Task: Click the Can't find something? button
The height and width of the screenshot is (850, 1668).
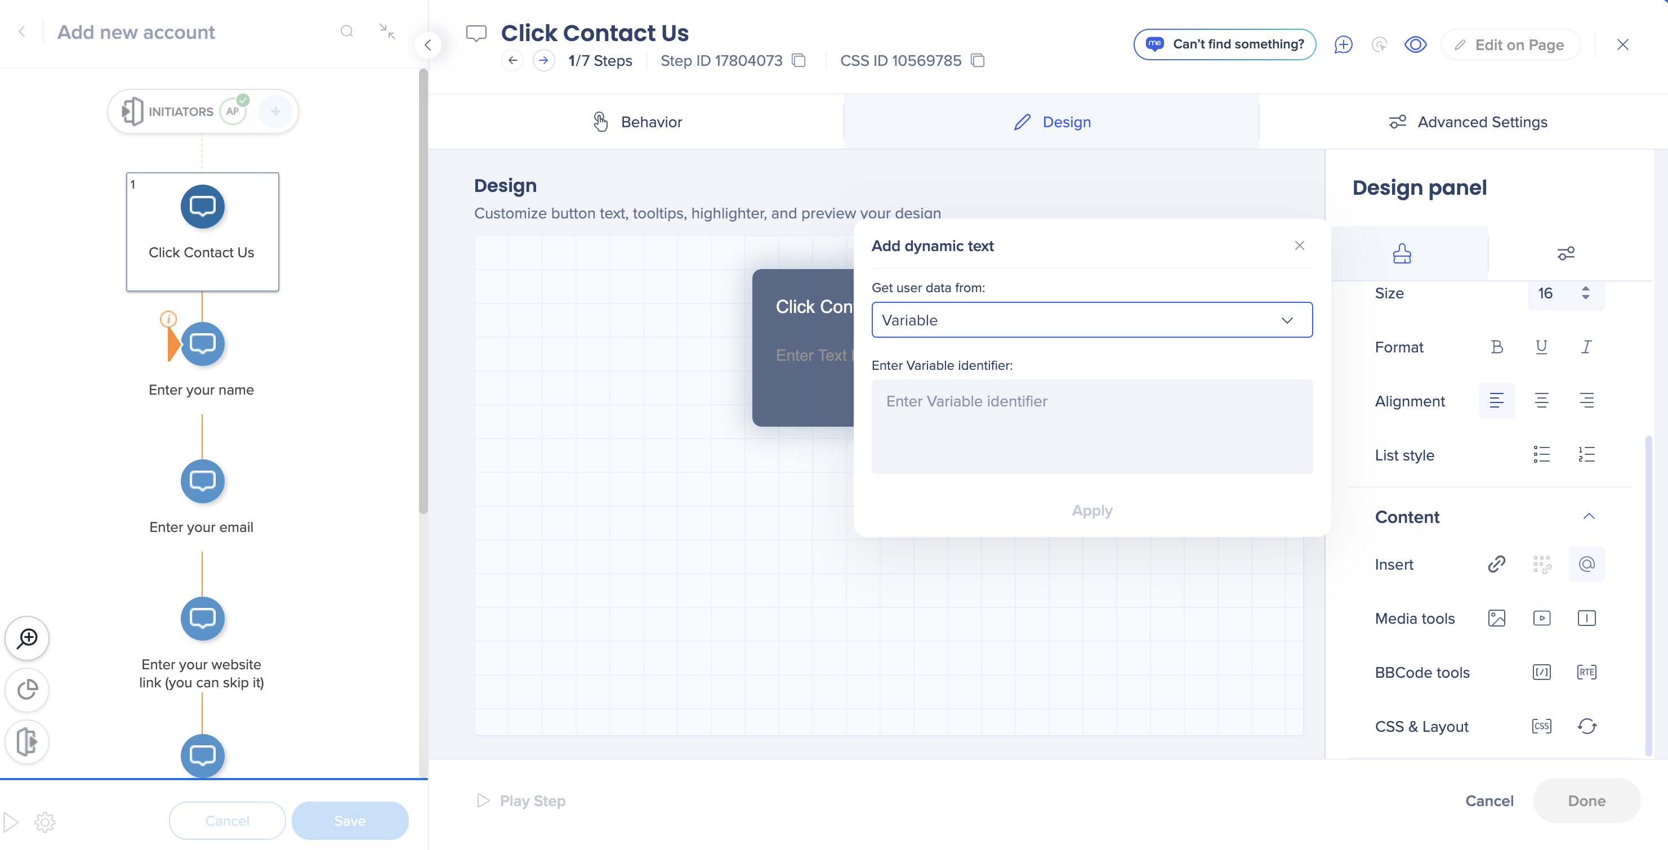Action: [x=1224, y=44]
